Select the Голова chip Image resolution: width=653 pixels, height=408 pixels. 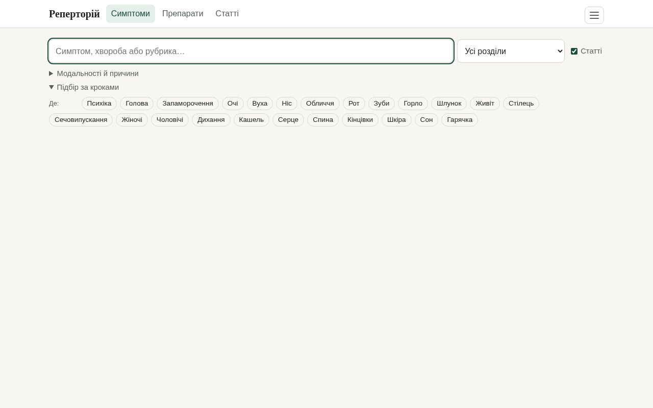coord(137,104)
